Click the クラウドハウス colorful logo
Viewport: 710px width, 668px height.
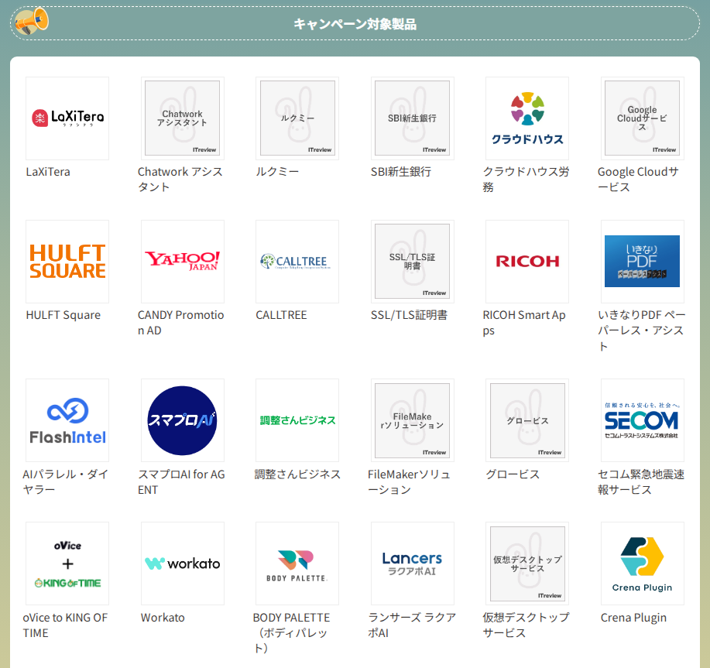pyautogui.click(x=527, y=118)
